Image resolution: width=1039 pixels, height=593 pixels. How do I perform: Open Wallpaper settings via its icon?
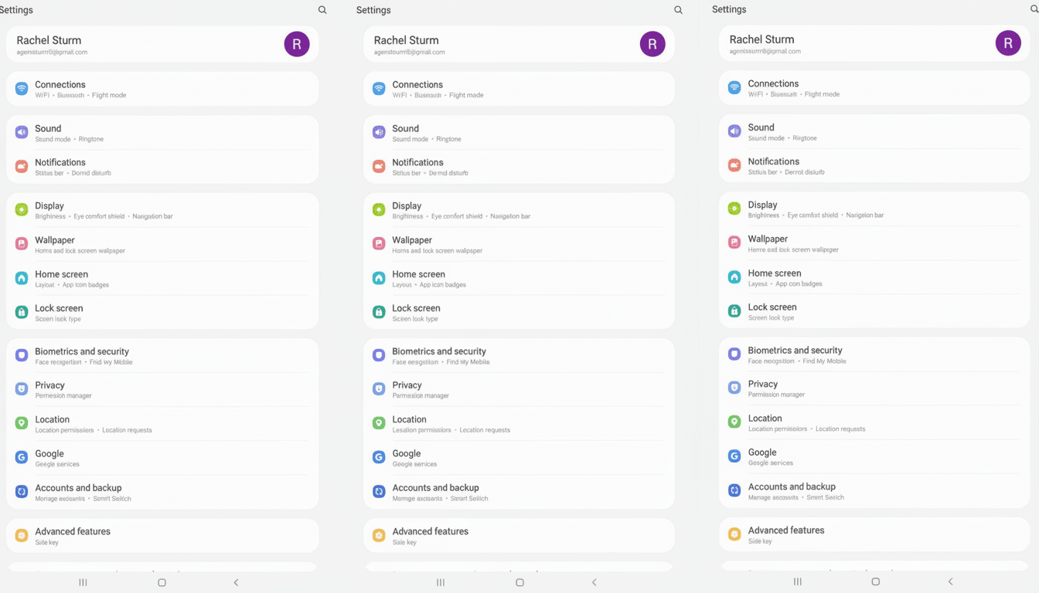[x=20, y=244]
